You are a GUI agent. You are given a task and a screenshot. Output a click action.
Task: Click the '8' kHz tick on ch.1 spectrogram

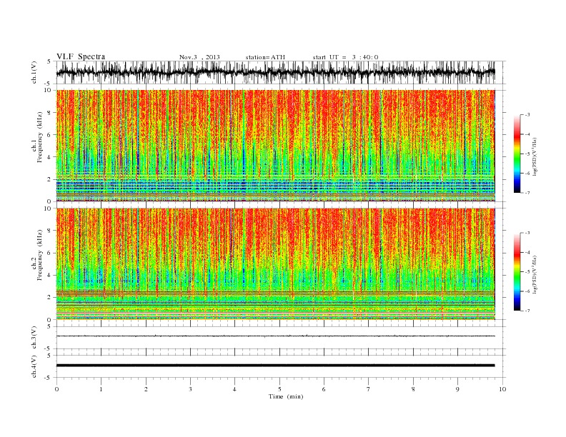[50, 113]
